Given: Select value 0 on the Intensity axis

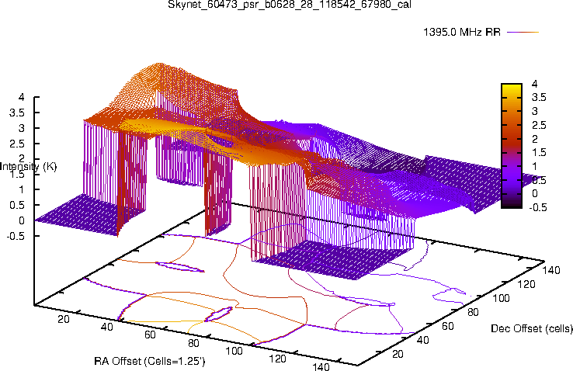Looking at the screenshot, I should (21, 220).
